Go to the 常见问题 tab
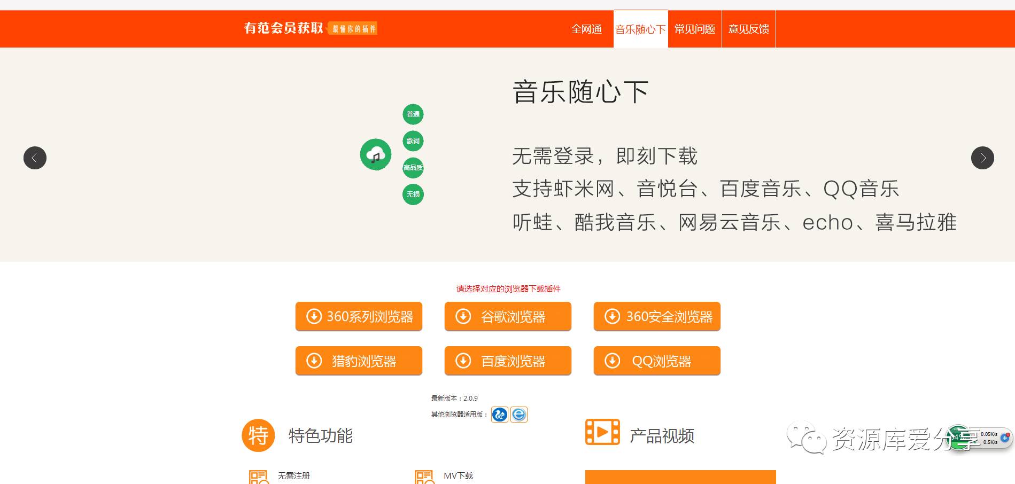Screen dimensions: 1015x484 695,29
